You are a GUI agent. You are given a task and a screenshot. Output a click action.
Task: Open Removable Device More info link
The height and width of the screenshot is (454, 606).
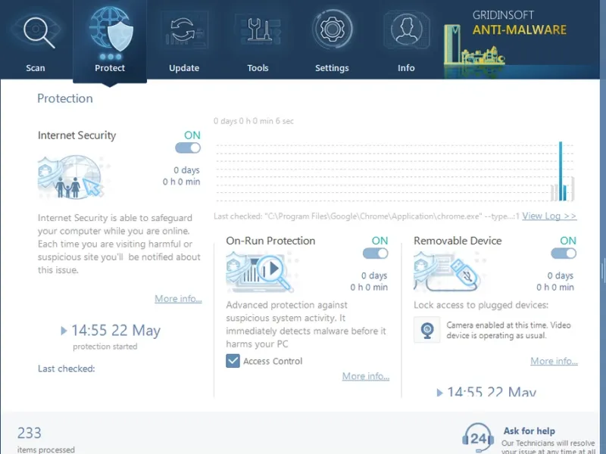point(554,361)
